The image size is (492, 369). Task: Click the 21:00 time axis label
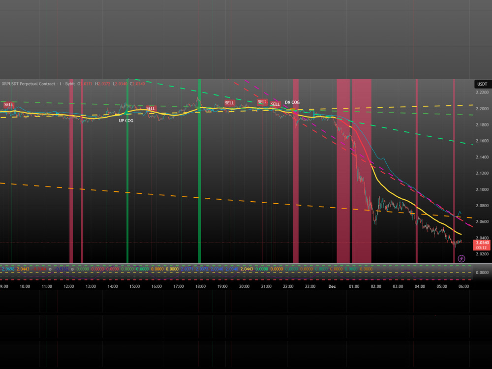[x=266, y=286]
